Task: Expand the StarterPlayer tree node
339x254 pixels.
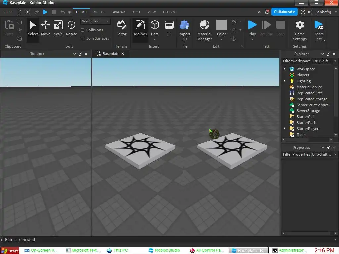Action: (x=284, y=129)
